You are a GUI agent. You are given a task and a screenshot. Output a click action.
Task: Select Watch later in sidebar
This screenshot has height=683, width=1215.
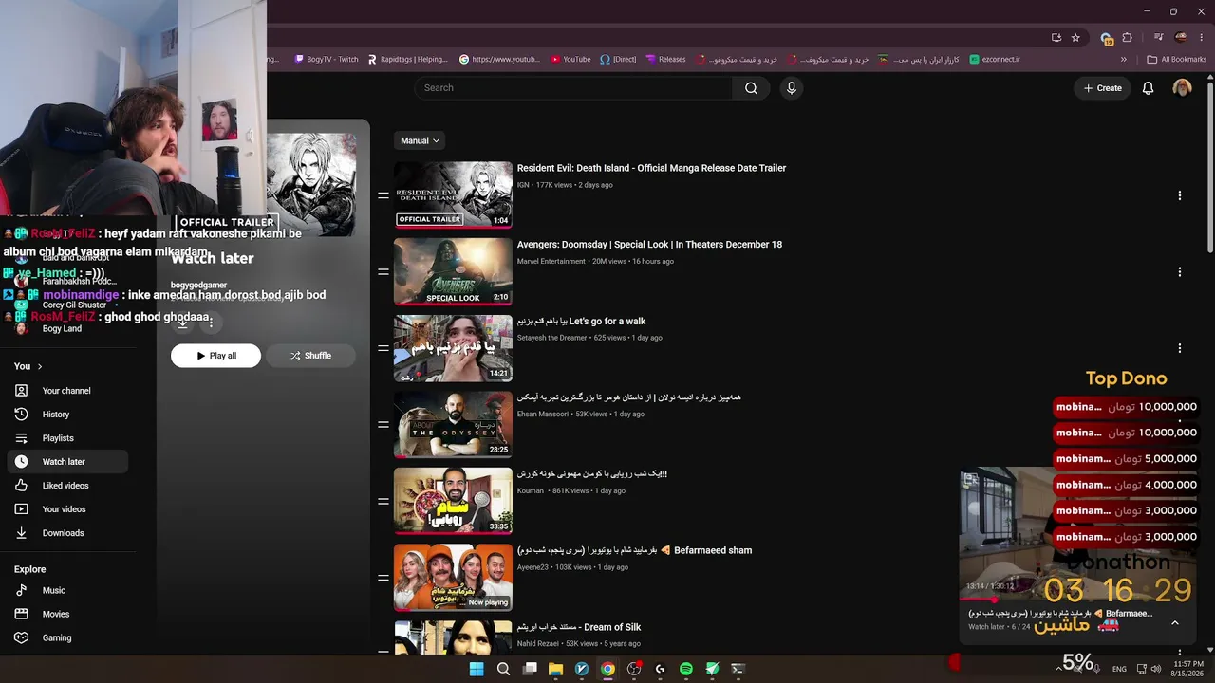click(x=66, y=462)
